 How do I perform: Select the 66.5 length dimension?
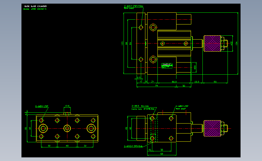[174, 82]
